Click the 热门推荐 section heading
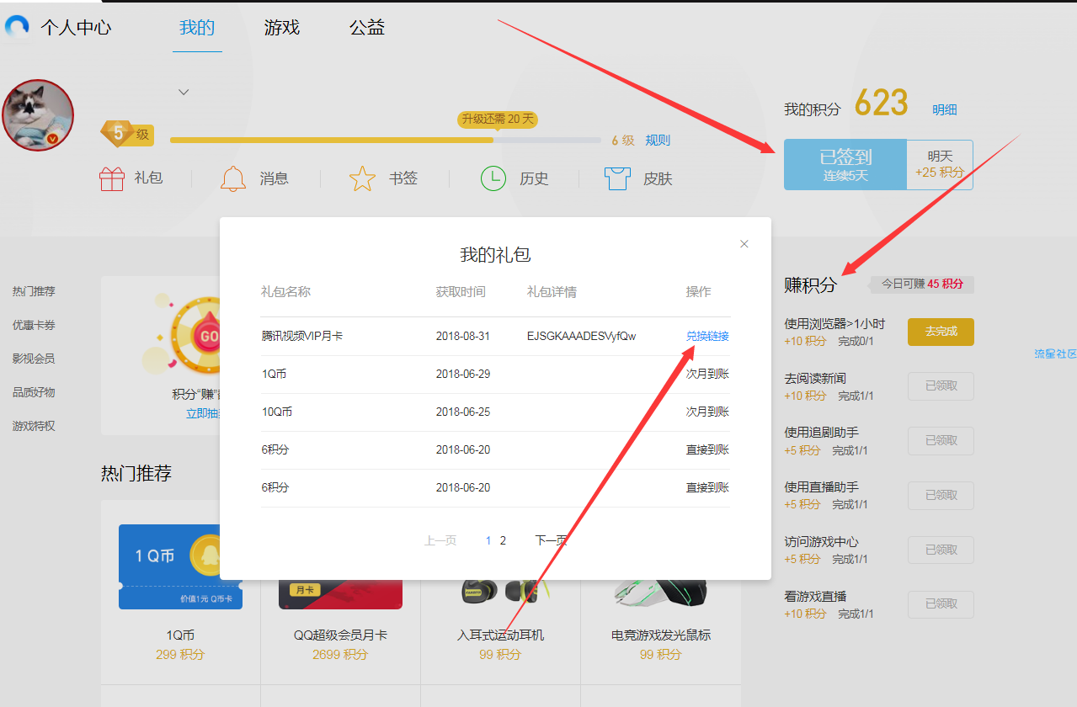The height and width of the screenshot is (707, 1077). (136, 473)
